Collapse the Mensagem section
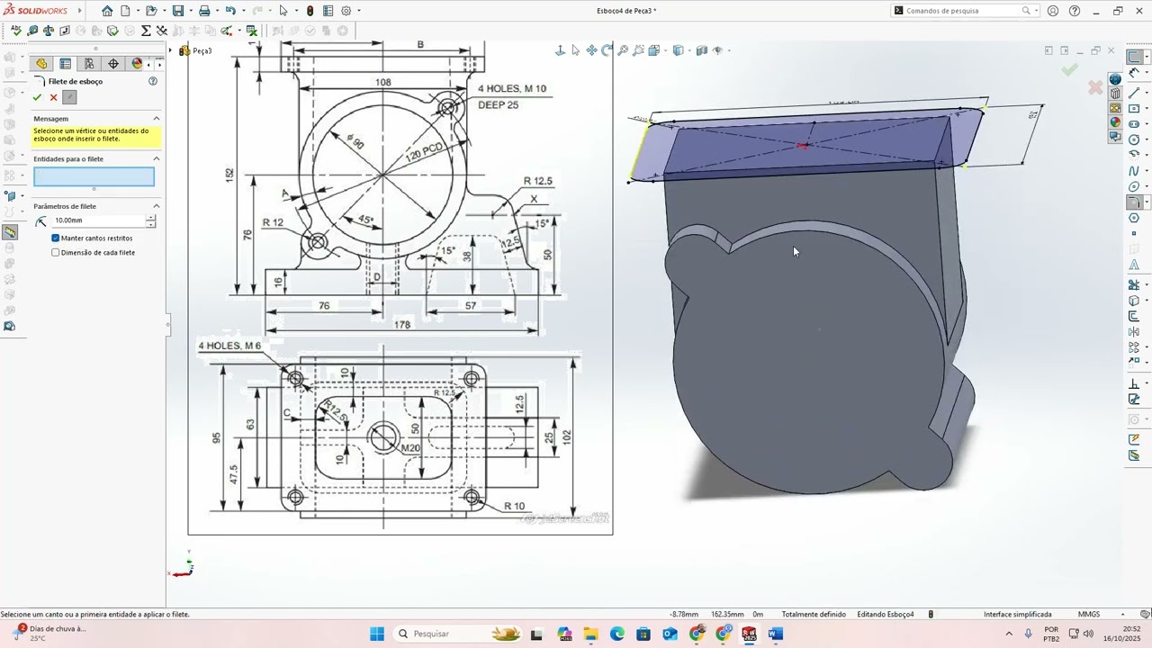The image size is (1152, 648). click(x=156, y=119)
